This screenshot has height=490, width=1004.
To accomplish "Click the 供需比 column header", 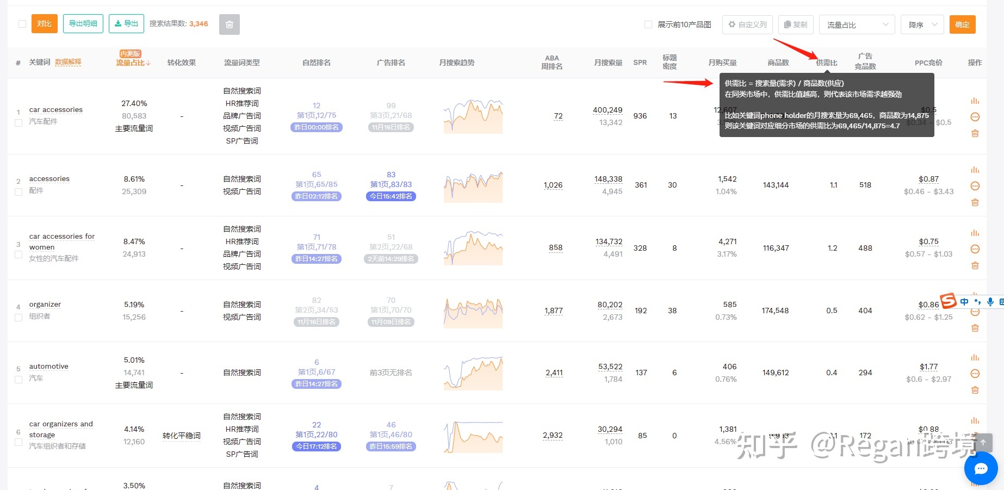I will coord(826,63).
